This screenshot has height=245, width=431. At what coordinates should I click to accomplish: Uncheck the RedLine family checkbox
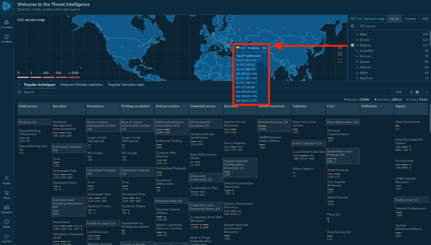coord(352,45)
